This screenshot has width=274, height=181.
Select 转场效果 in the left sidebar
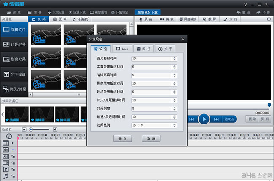click(x=14, y=44)
